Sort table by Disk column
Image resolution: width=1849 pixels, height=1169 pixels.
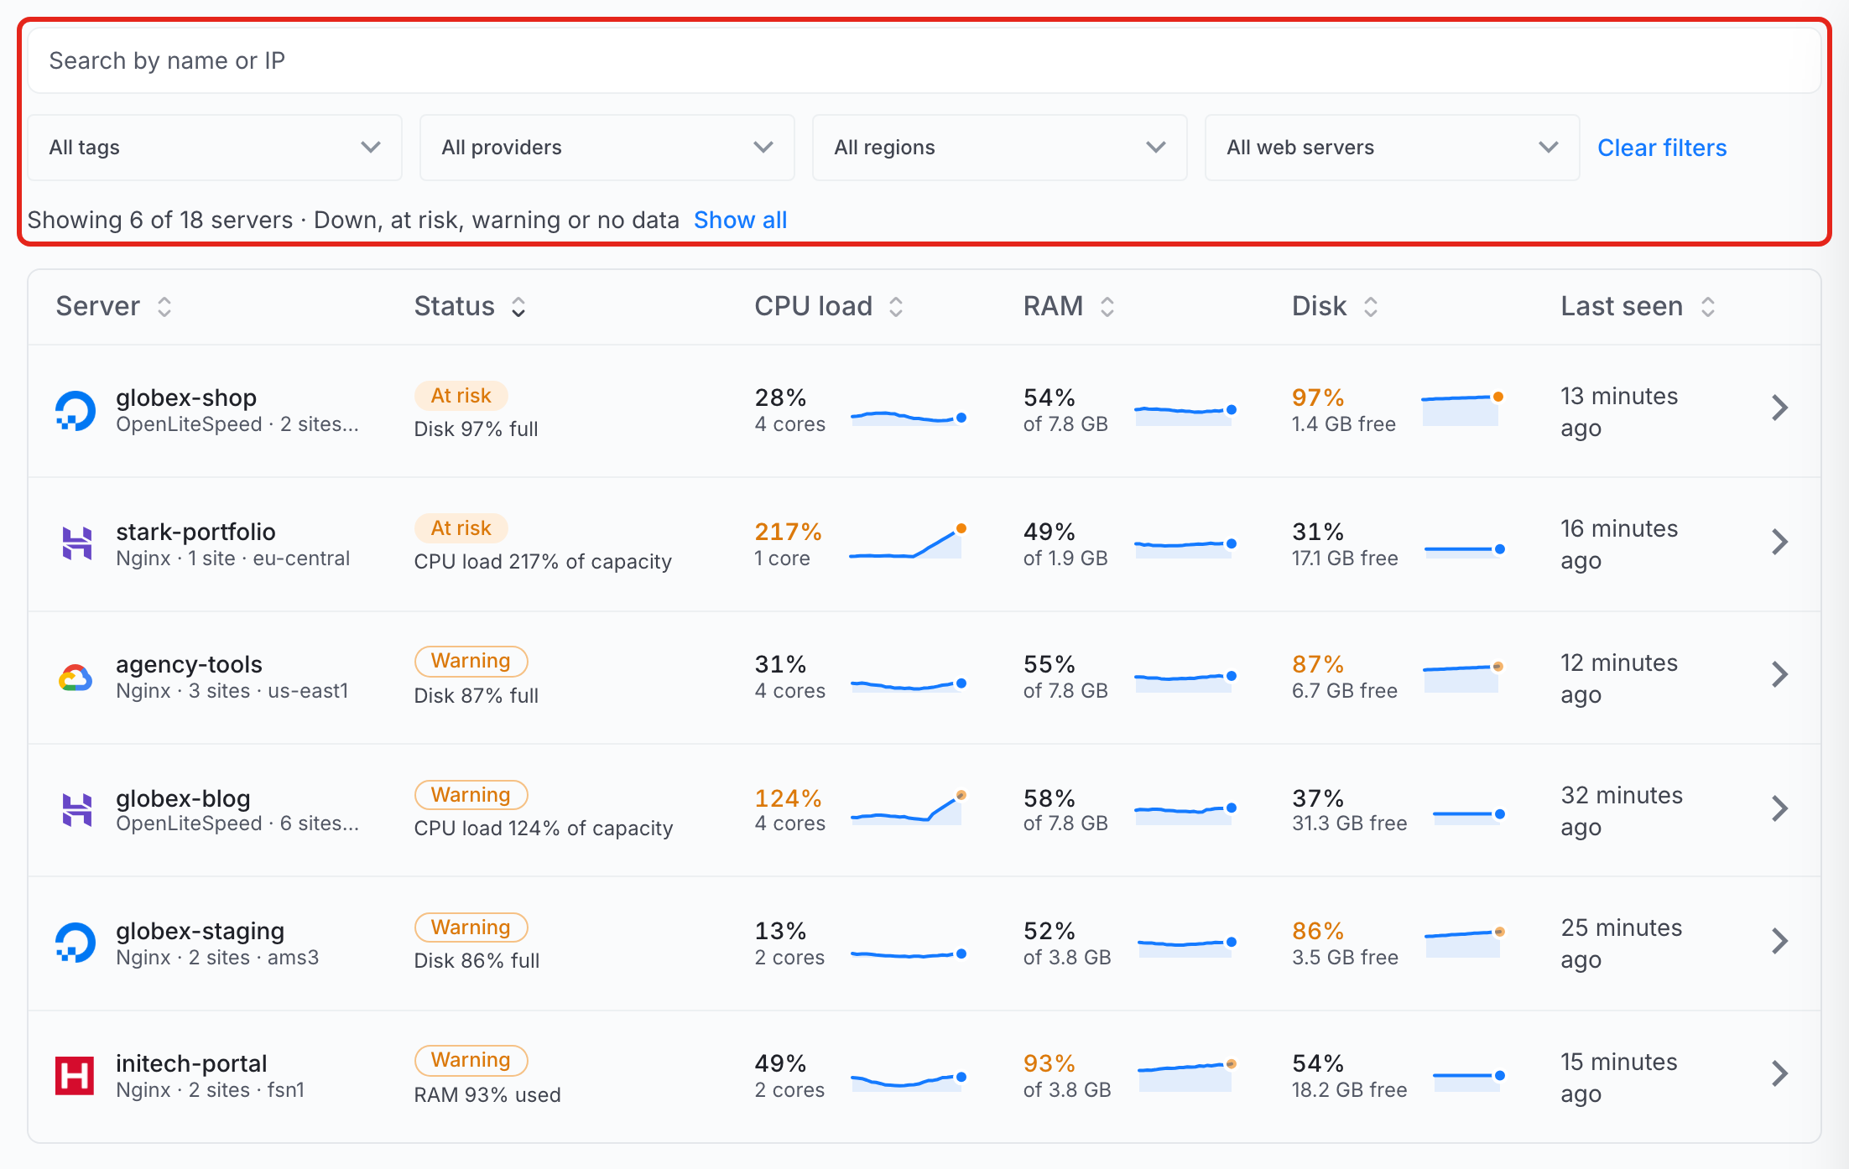click(1335, 306)
